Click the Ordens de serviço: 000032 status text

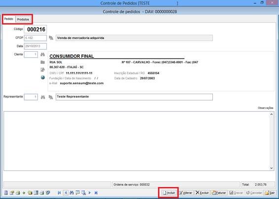pos(132,185)
